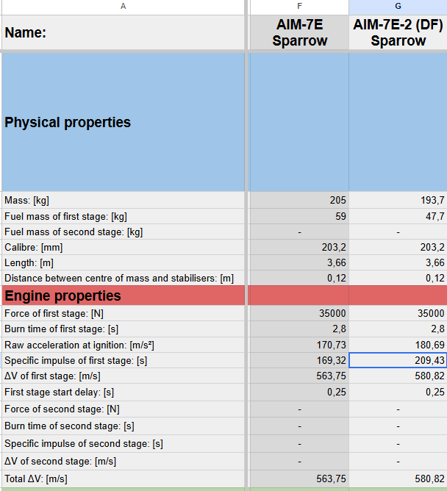Select raw acceleration value 180,69
The width and height of the screenshot is (447, 491).
pyautogui.click(x=398, y=345)
